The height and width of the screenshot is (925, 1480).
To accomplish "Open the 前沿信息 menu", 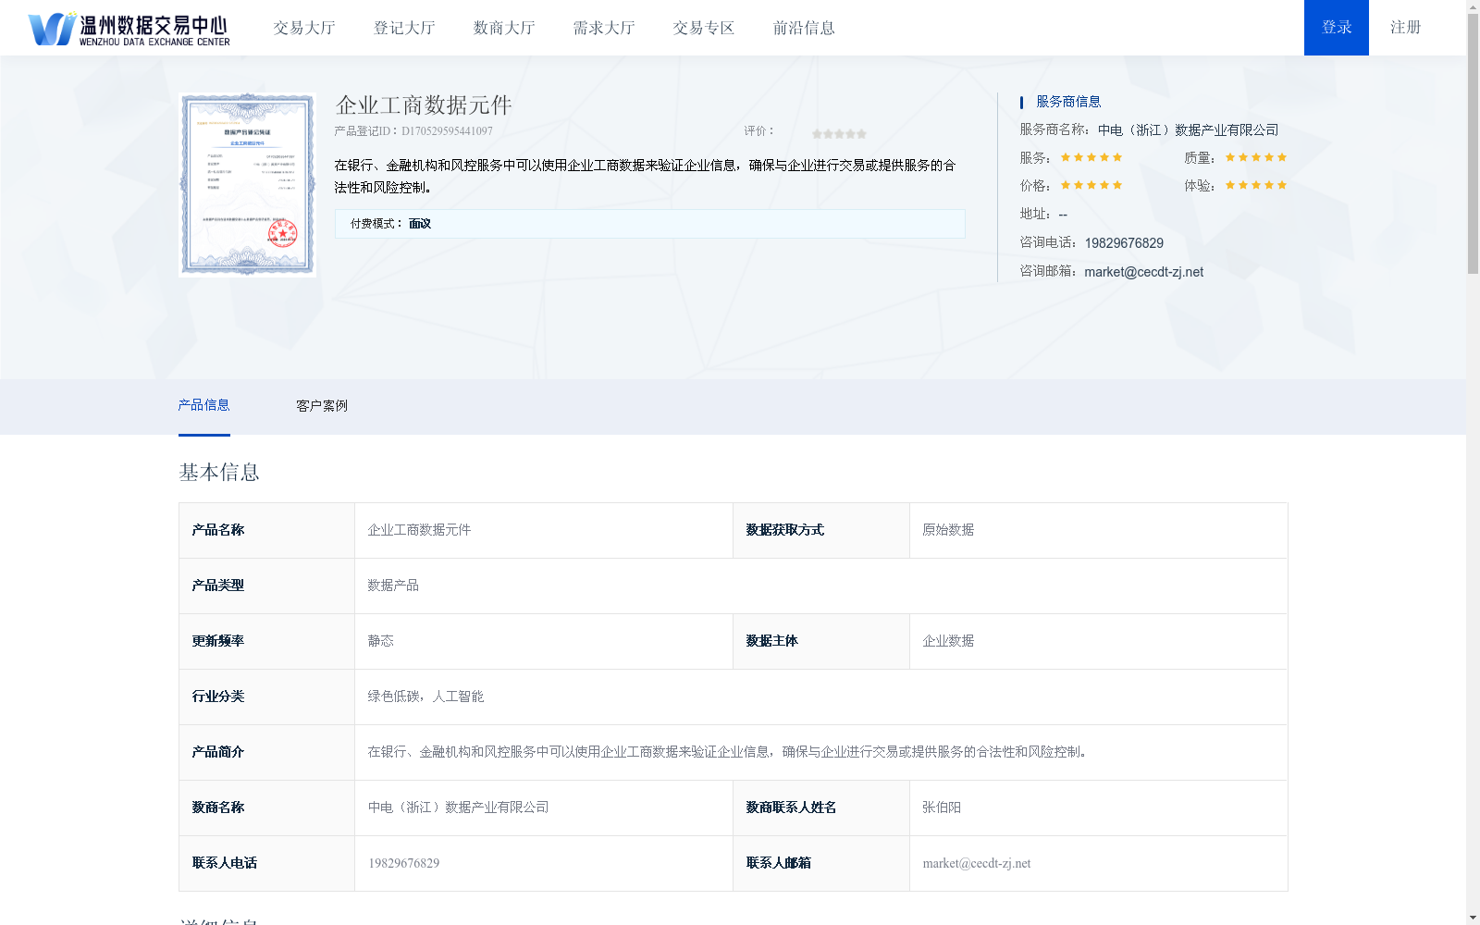I will (x=804, y=28).
